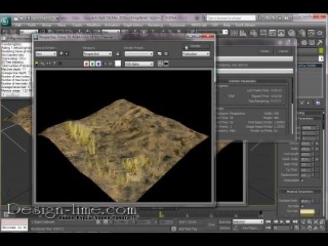The image size is (328, 246).
Task: Open Time Configuration icon
Action: [x=297, y=228]
